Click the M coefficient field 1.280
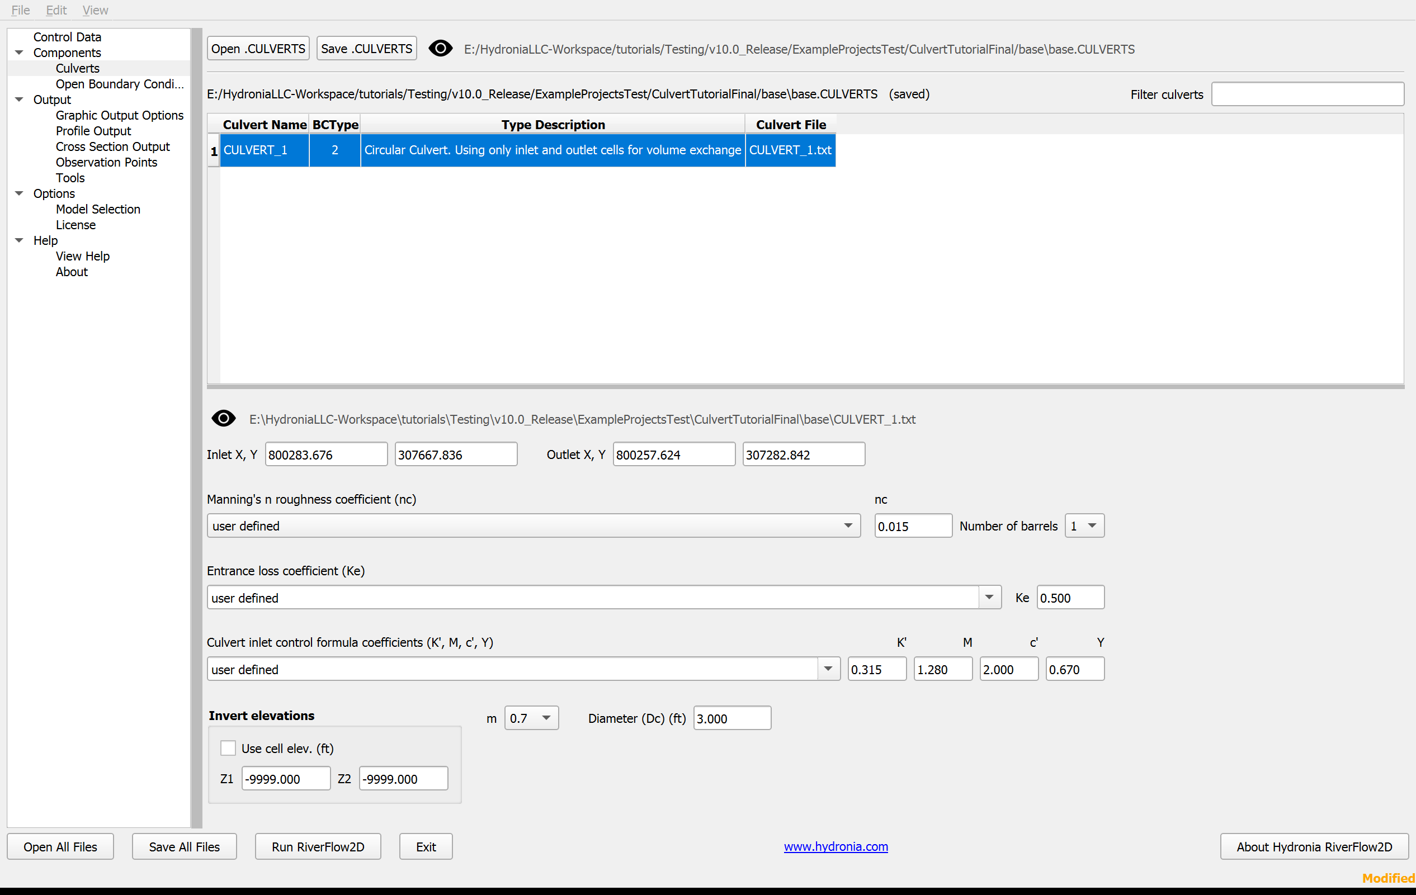The width and height of the screenshot is (1416, 895). (x=943, y=669)
